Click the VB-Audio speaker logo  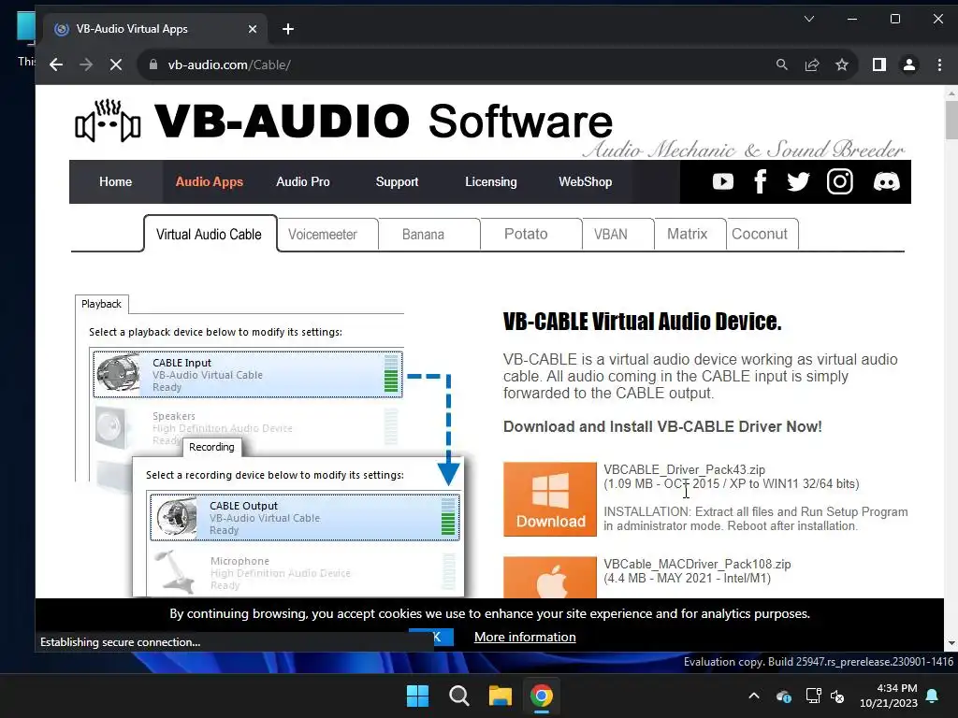point(108,121)
